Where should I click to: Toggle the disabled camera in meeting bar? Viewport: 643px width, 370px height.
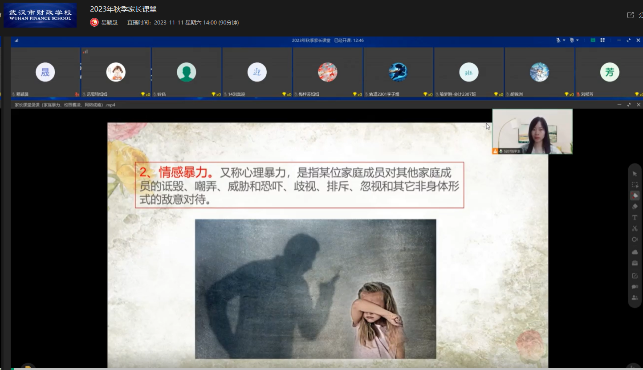click(572, 40)
